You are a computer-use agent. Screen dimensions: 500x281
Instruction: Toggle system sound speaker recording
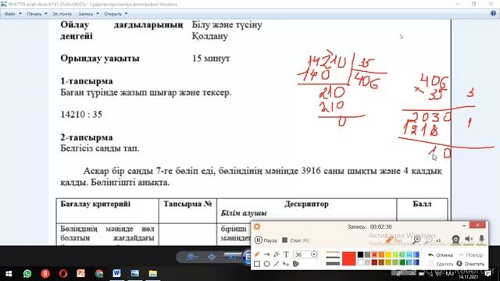click(469, 240)
